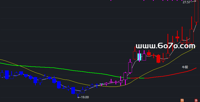Screen dimensions: 200x102
Task: Click the arrow pointing to the 19.00 low
Action: 79,97
